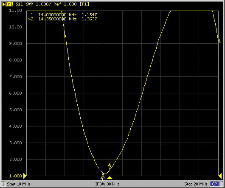Click the 11.00 top scale value
Viewport: 225px width, 188px height.
click(15, 11)
